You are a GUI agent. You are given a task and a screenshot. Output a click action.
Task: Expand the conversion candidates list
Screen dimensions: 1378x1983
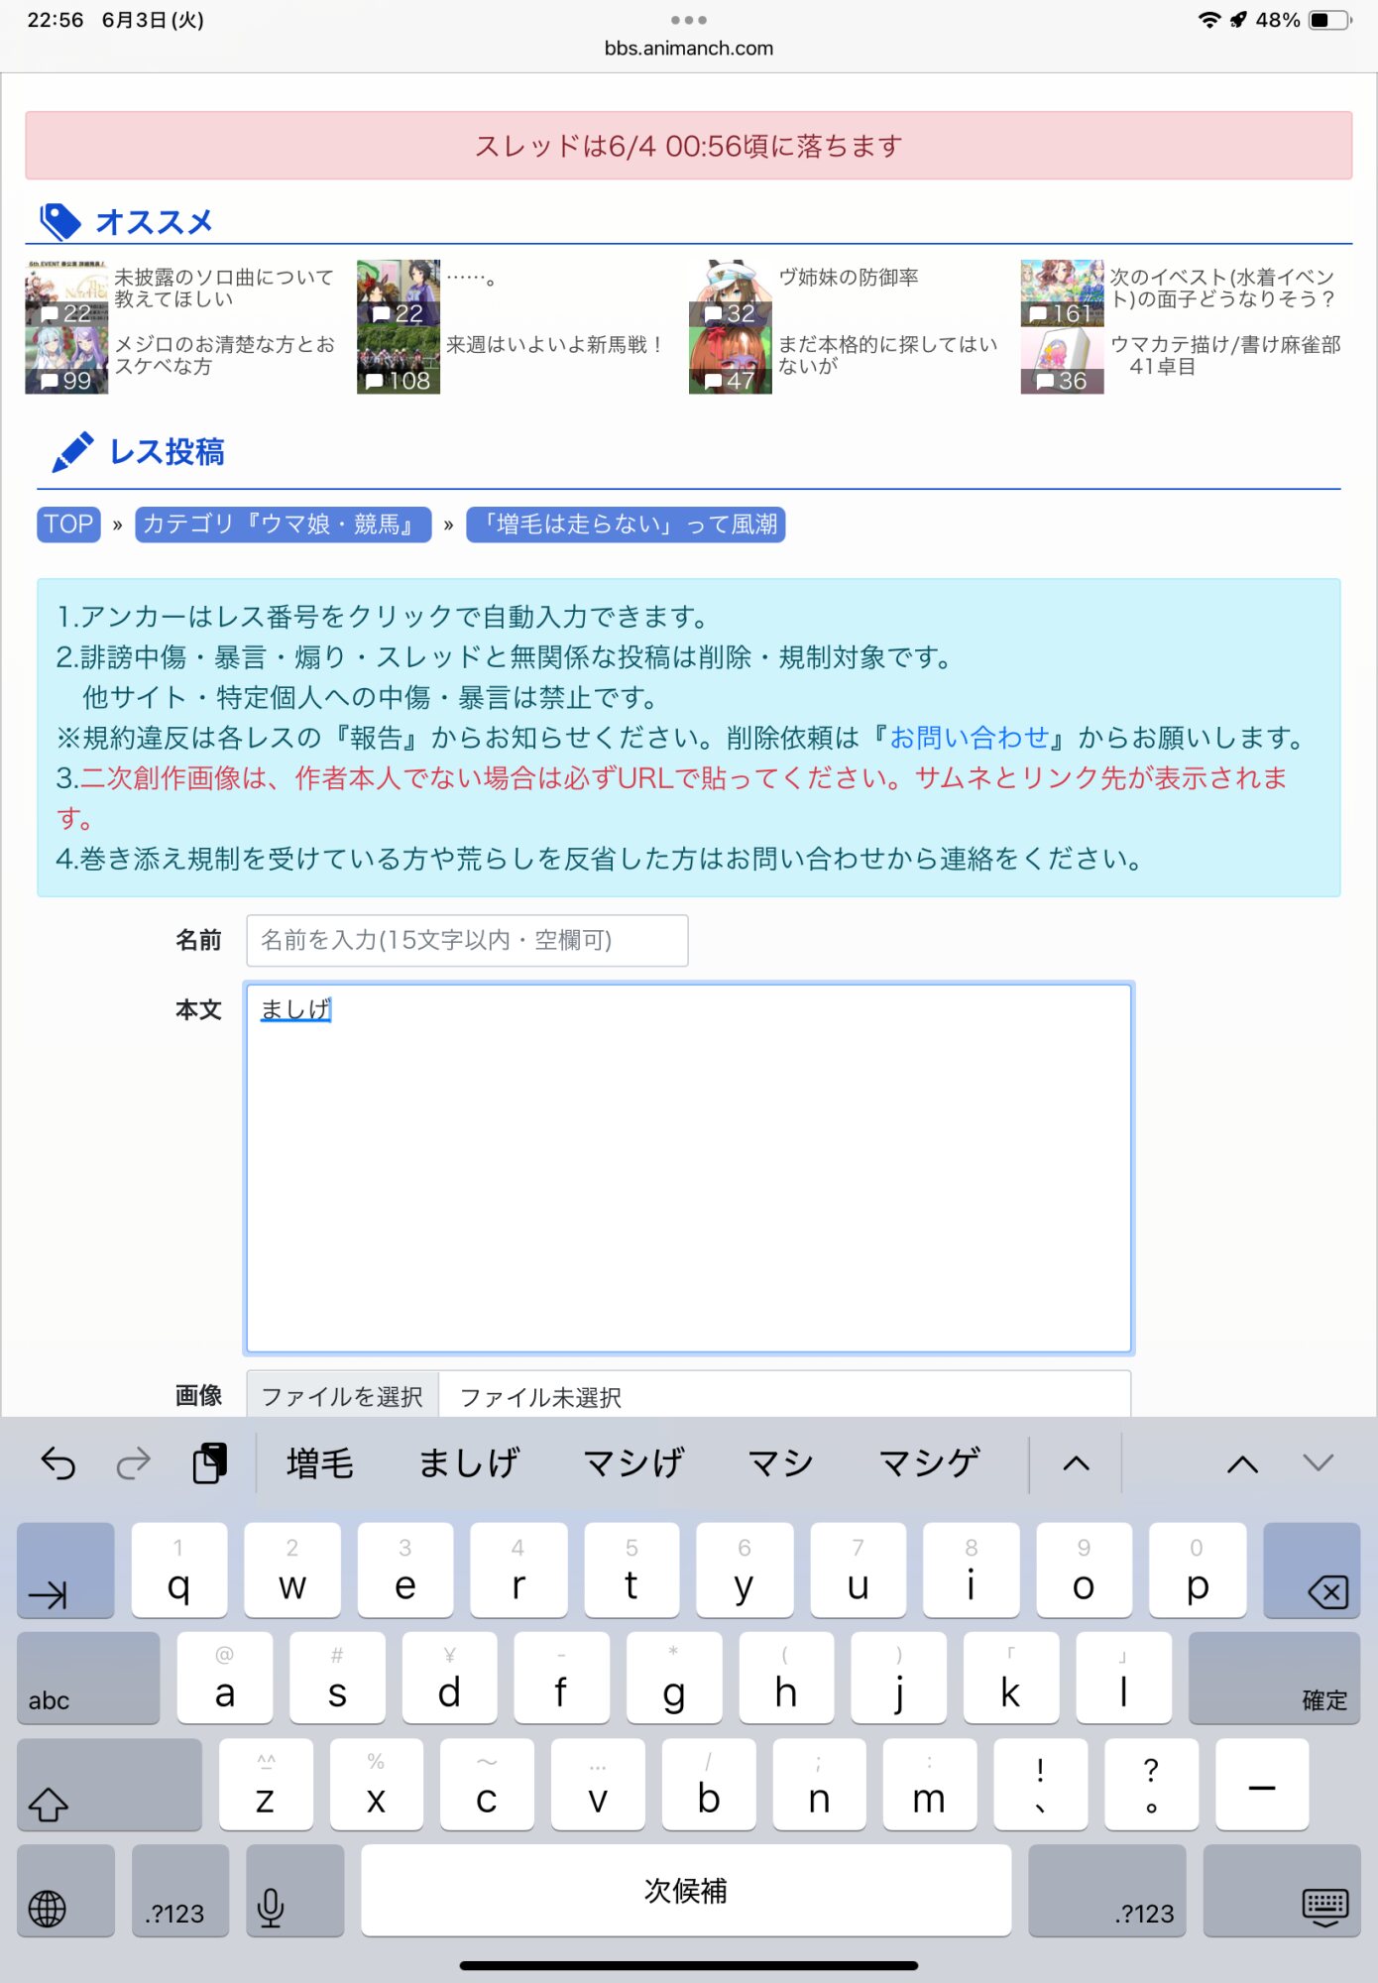(1077, 1463)
